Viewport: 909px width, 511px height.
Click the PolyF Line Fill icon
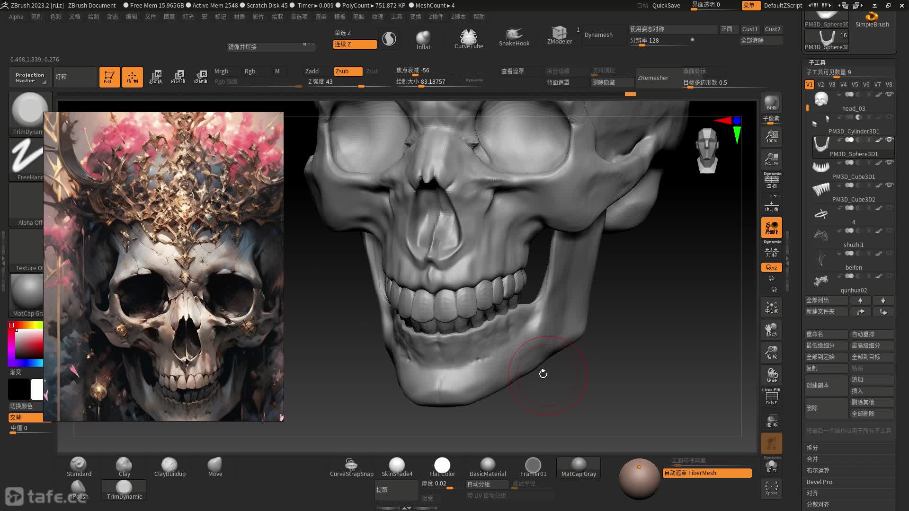click(772, 396)
